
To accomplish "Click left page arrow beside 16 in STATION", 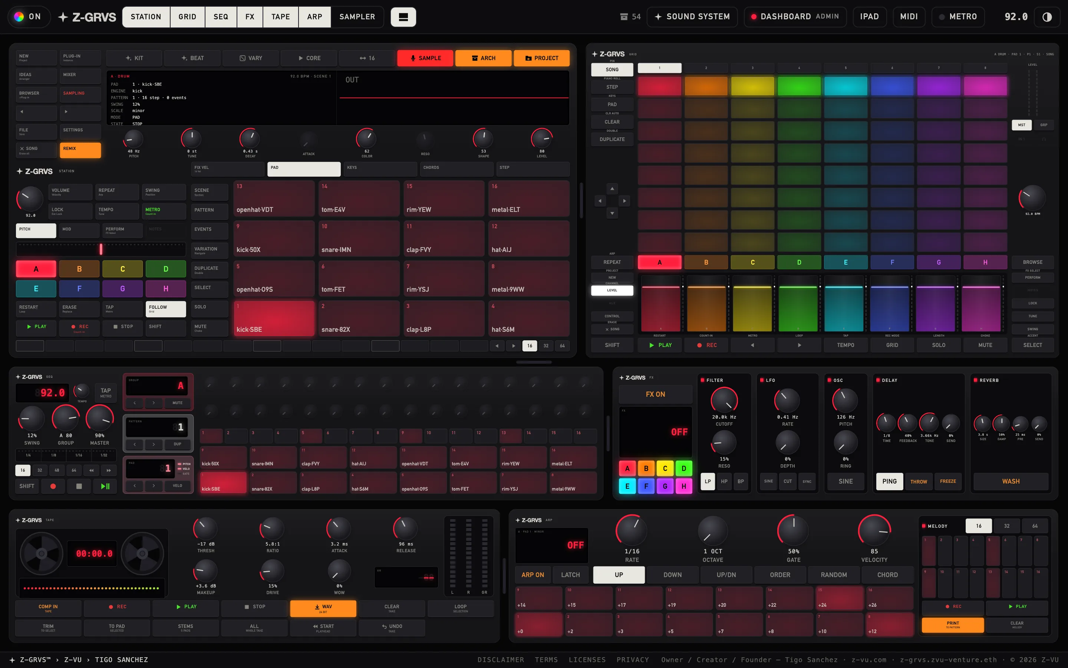I will [497, 346].
